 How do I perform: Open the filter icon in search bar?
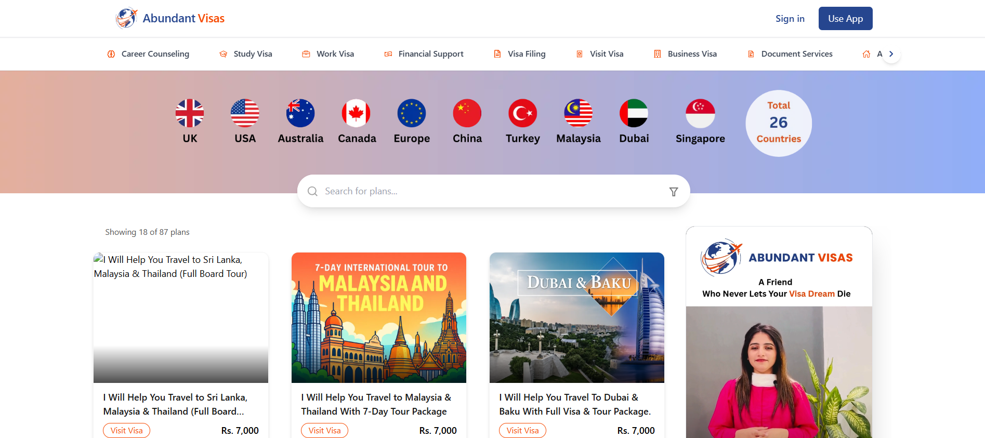coord(674,192)
